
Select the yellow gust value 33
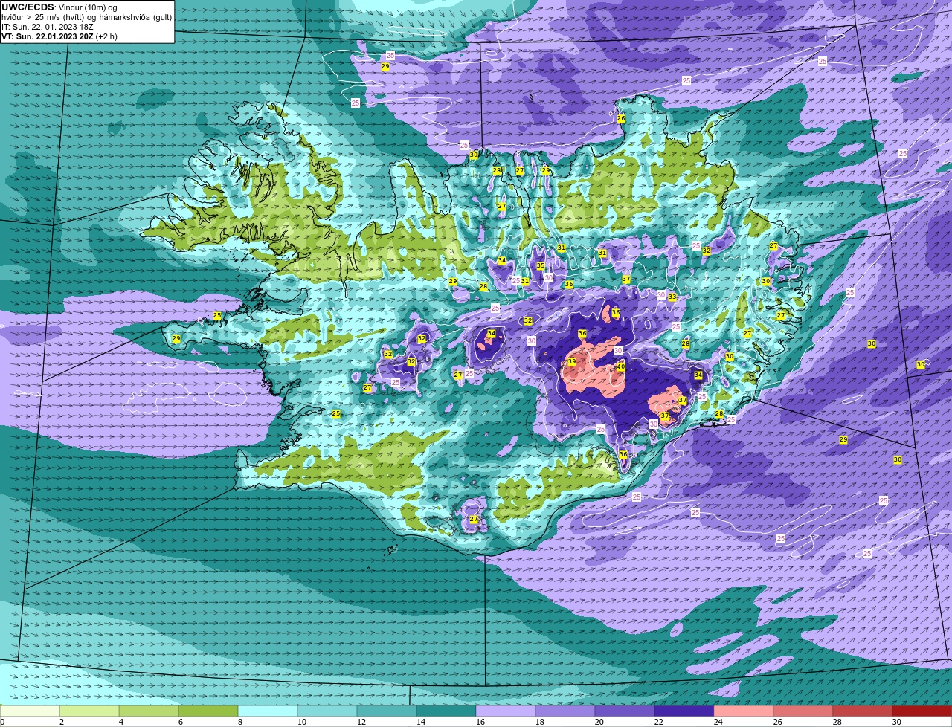pyautogui.click(x=672, y=297)
